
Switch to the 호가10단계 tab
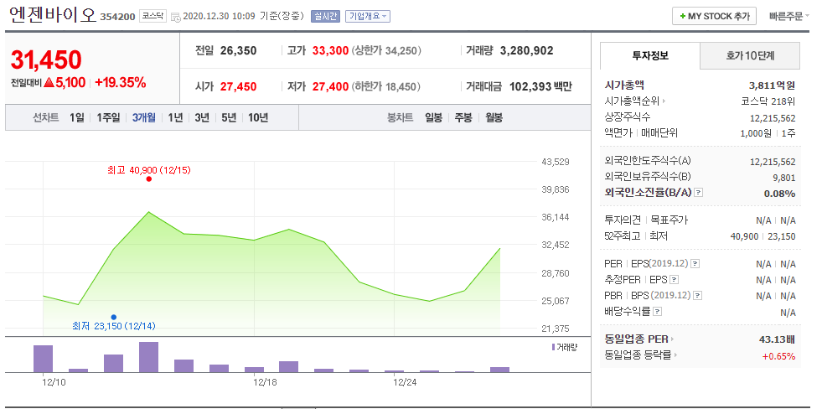click(750, 55)
